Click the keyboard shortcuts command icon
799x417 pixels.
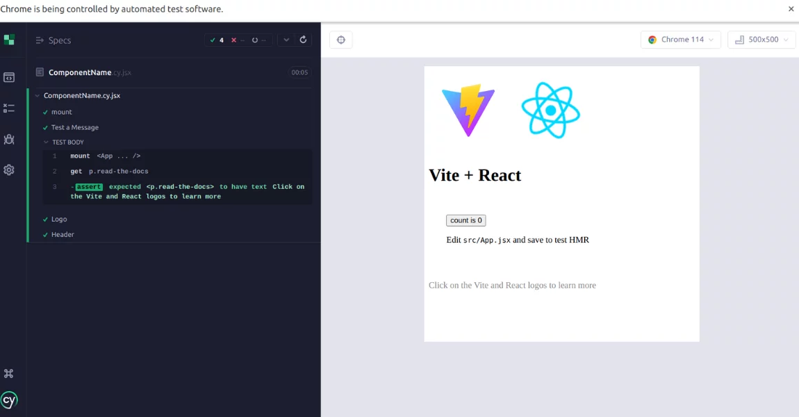9,373
